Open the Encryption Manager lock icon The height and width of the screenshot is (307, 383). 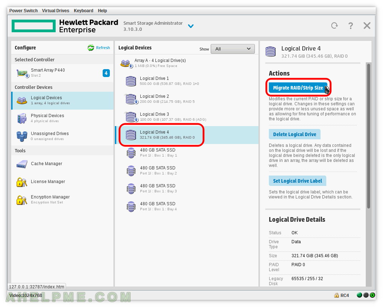[22, 200]
